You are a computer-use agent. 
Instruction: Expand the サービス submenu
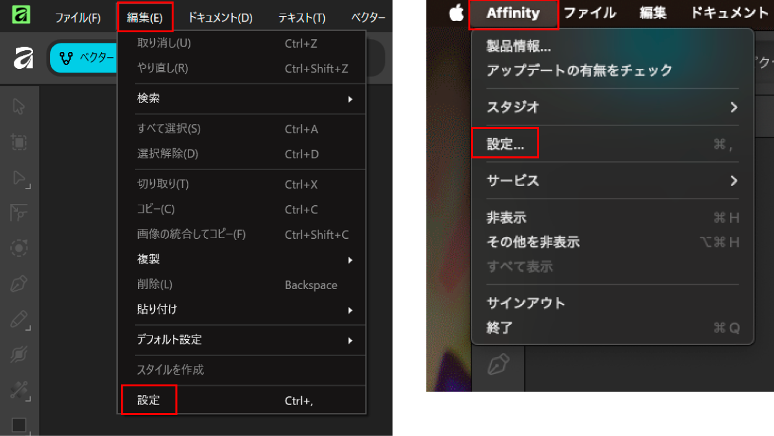(612, 180)
